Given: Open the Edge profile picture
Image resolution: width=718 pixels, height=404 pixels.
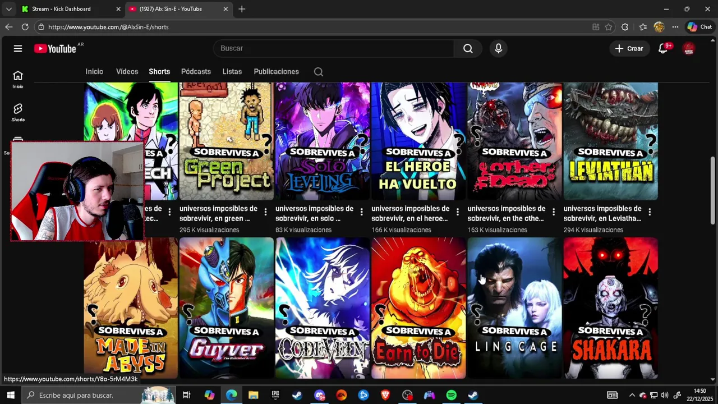Looking at the screenshot, I should 659,27.
